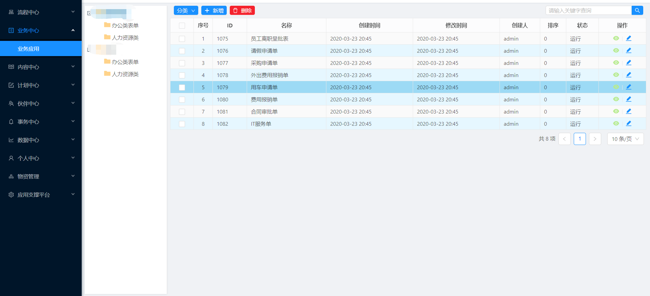Click the 流程中心 sidebar icon
This screenshot has width=650, height=296.
(x=11, y=12)
